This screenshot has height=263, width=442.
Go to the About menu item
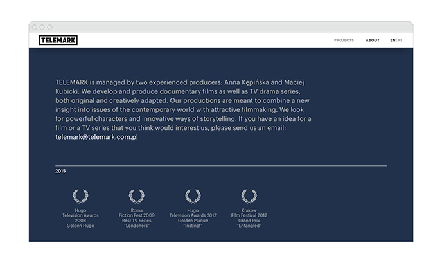point(373,40)
